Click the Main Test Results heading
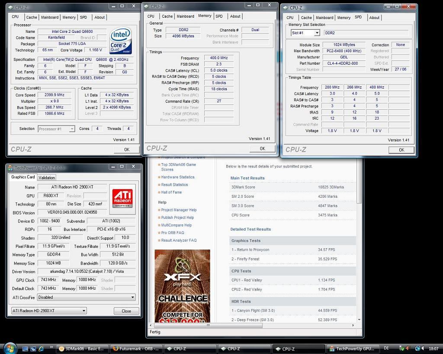This screenshot has height=354, width=443. coord(247,178)
